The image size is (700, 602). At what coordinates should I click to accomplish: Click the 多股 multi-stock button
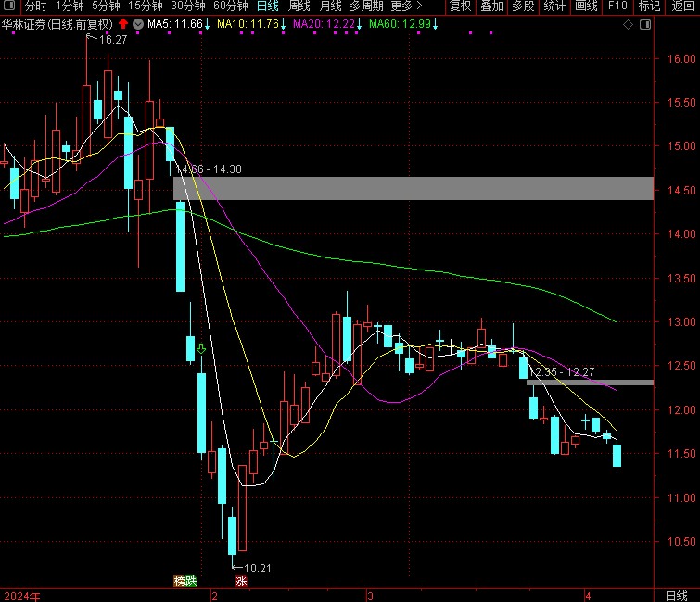pos(523,6)
